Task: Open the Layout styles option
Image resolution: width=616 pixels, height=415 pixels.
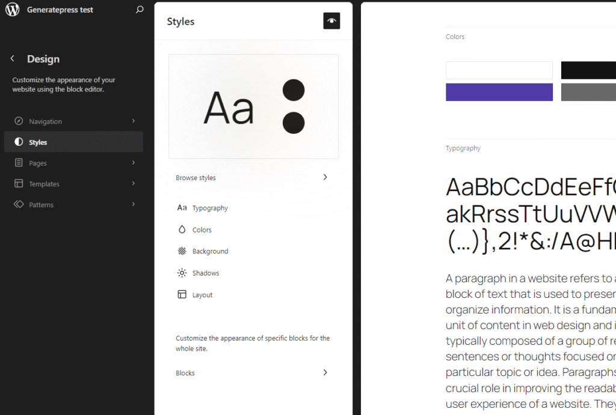Action: pyautogui.click(x=202, y=295)
